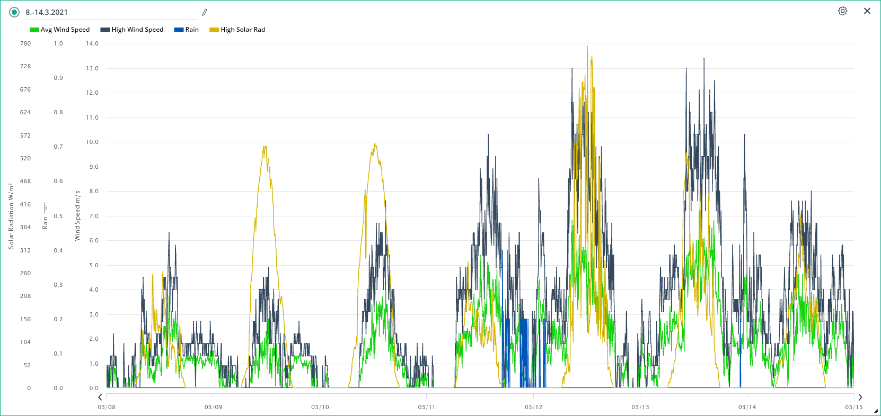
Task: Close the chart panel with the X
Action: 867,11
